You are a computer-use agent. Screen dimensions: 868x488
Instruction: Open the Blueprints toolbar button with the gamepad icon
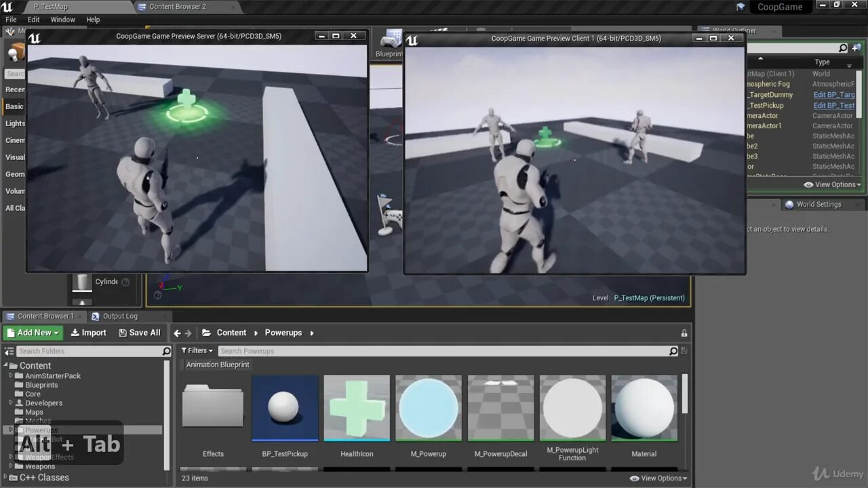click(x=389, y=43)
